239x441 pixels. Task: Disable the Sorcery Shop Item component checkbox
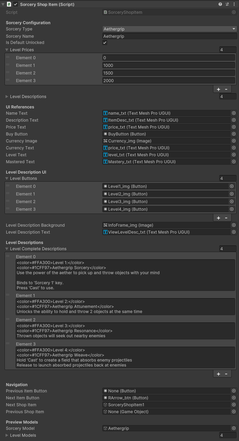(16, 5)
